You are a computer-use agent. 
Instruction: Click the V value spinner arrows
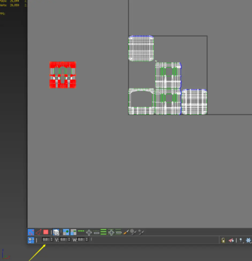click(69, 240)
